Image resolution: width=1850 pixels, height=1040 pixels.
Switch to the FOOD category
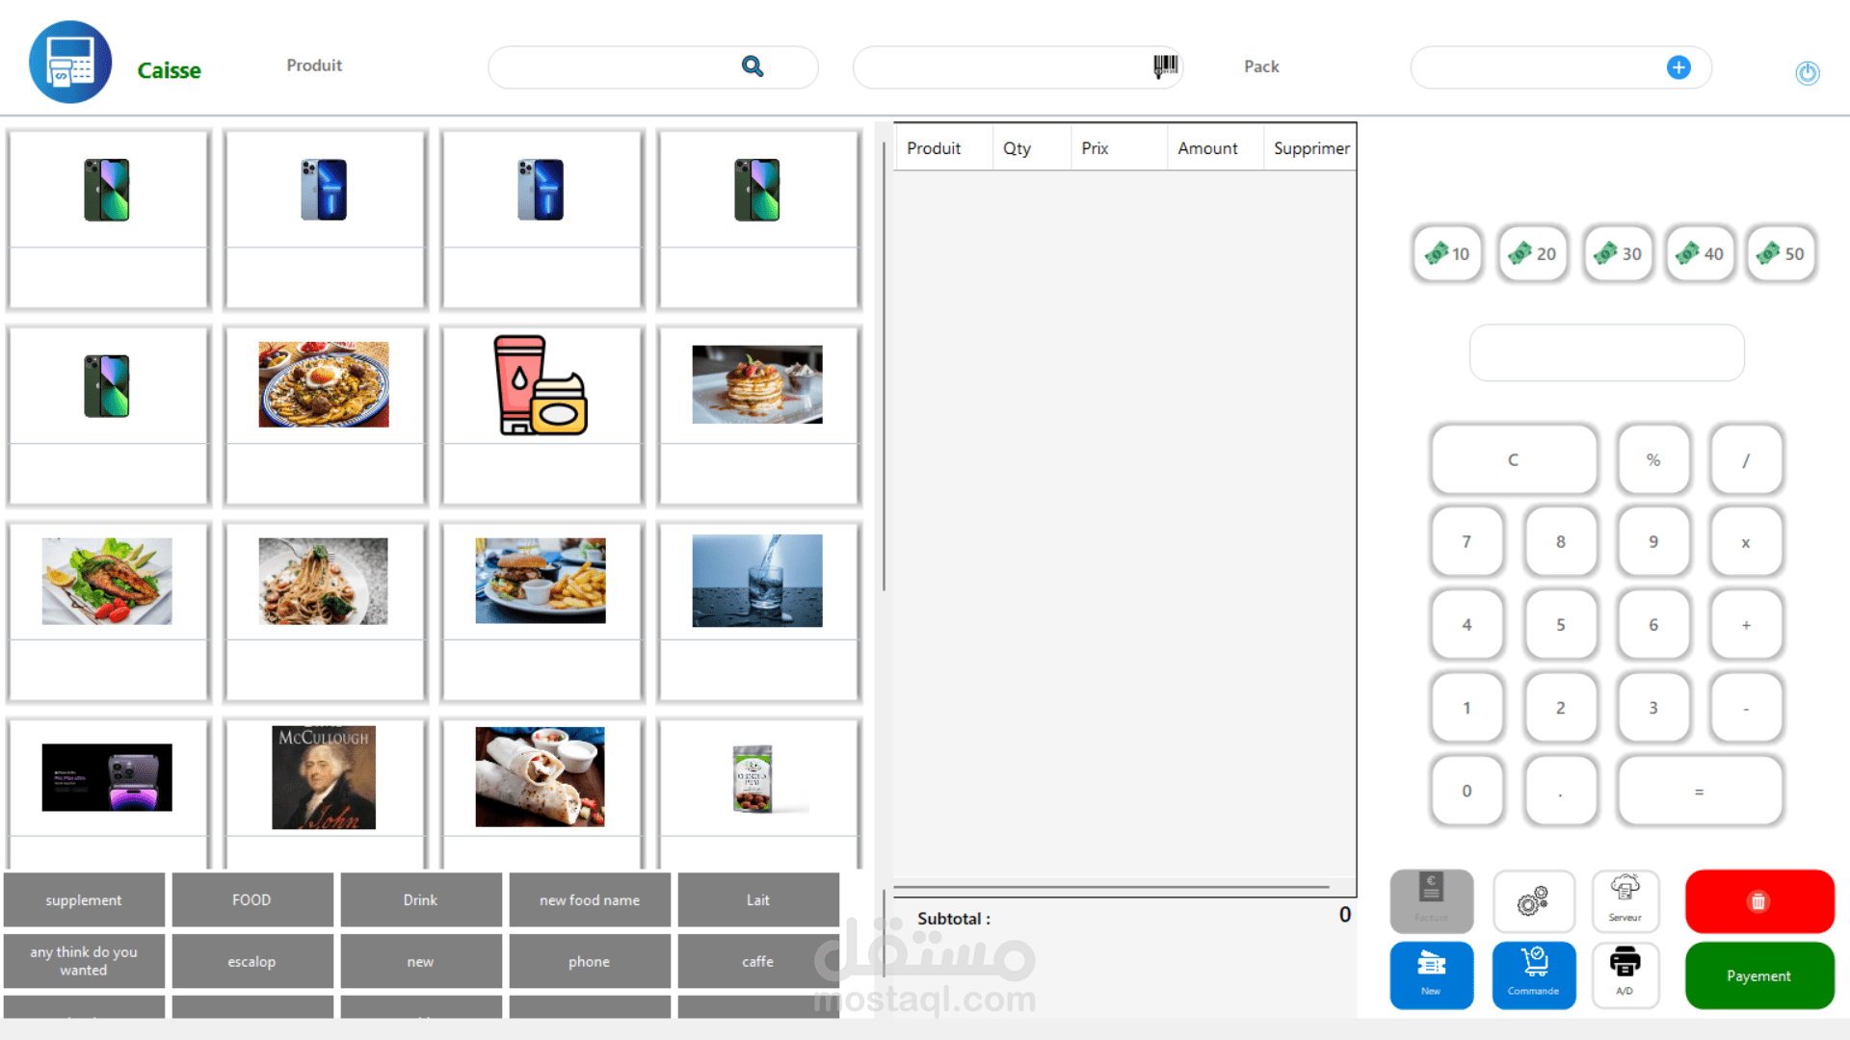click(x=251, y=899)
